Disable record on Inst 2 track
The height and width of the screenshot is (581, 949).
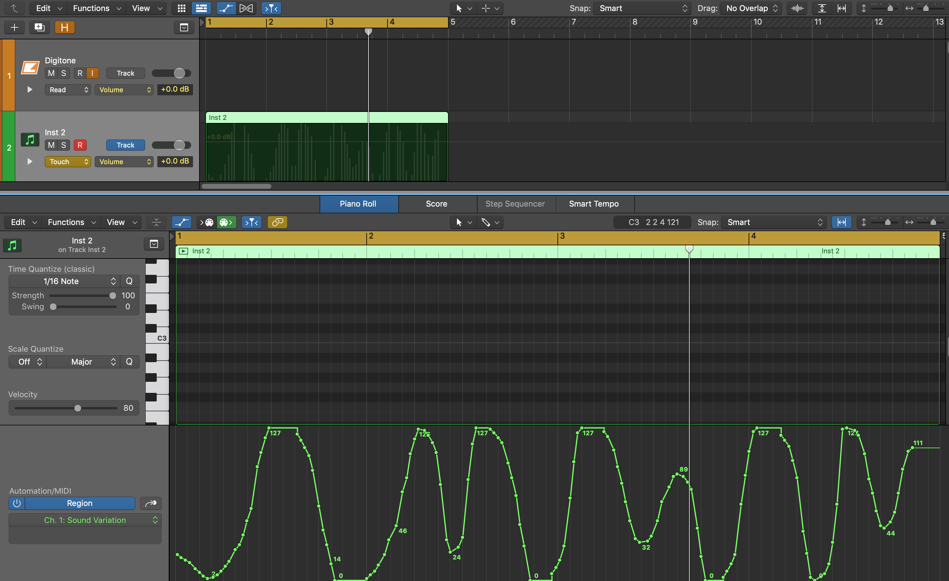pyautogui.click(x=80, y=145)
